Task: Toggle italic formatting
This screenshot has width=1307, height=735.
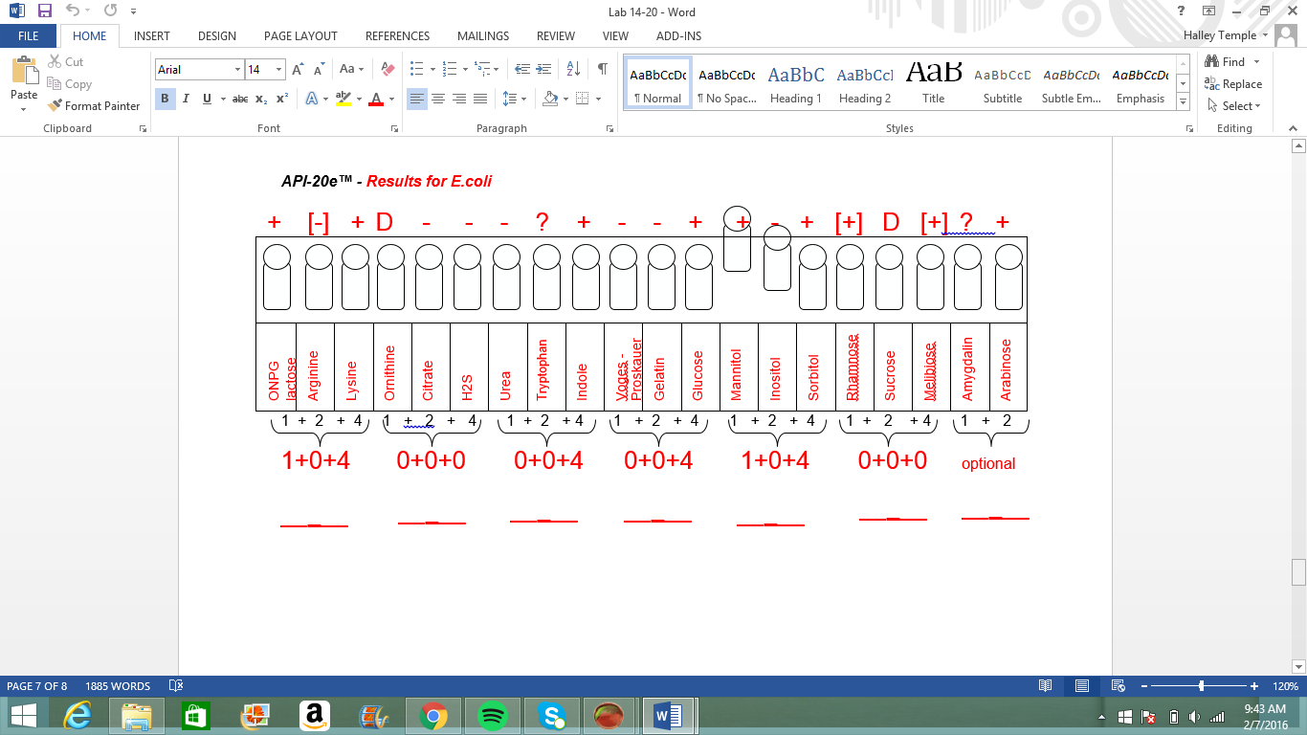Action: [185, 99]
